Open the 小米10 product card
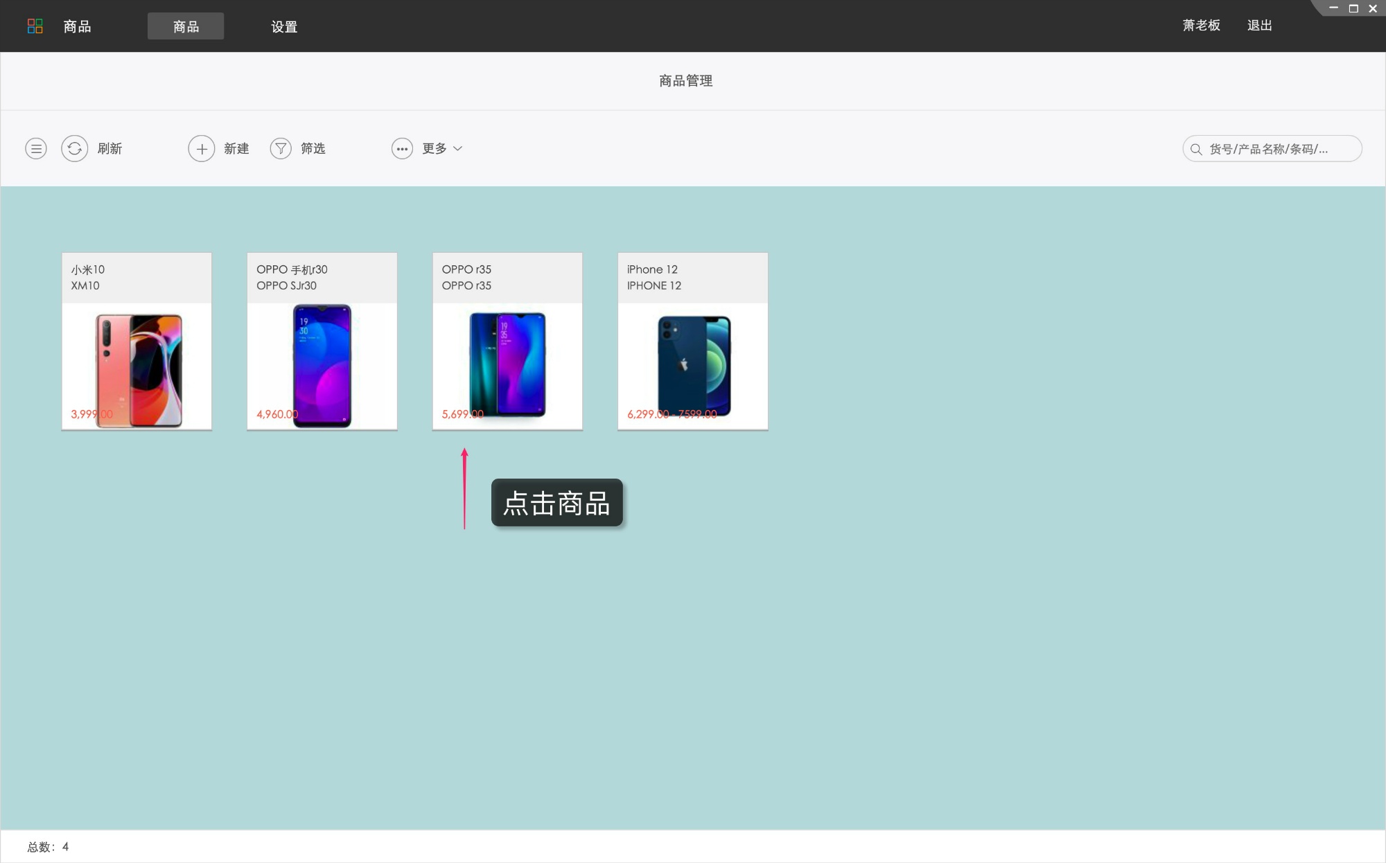The height and width of the screenshot is (863, 1386). 137,341
